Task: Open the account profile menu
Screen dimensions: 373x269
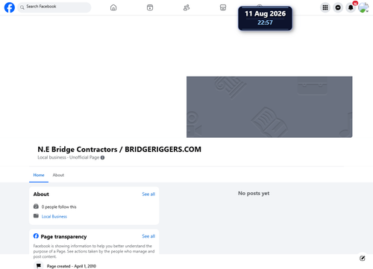Action: pyautogui.click(x=363, y=7)
